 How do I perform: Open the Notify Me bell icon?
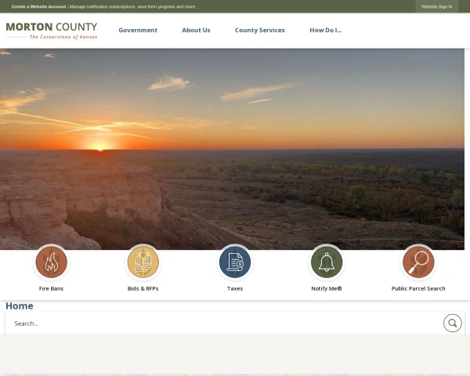click(327, 262)
